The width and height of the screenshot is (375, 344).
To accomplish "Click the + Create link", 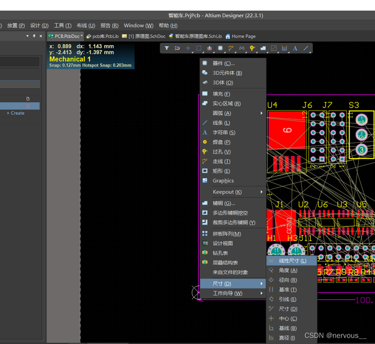I will pyautogui.click(x=15, y=113).
